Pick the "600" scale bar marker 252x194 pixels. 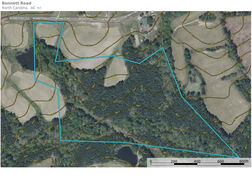click(x=221, y=161)
